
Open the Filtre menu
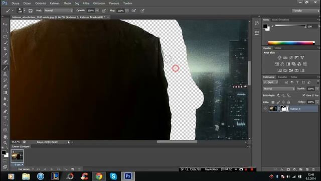tap(86, 4)
